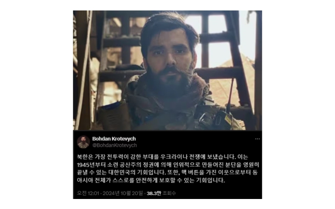
Task: Click the tweet line starting 1945년부터
Action: point(168,165)
